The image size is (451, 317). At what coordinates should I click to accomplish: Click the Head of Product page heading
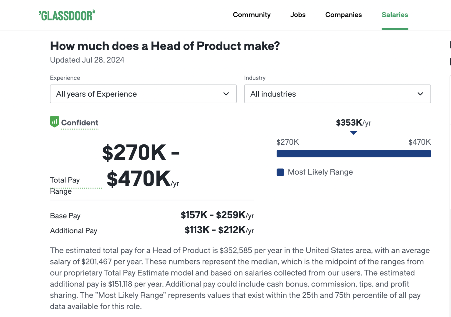pyautogui.click(x=165, y=46)
